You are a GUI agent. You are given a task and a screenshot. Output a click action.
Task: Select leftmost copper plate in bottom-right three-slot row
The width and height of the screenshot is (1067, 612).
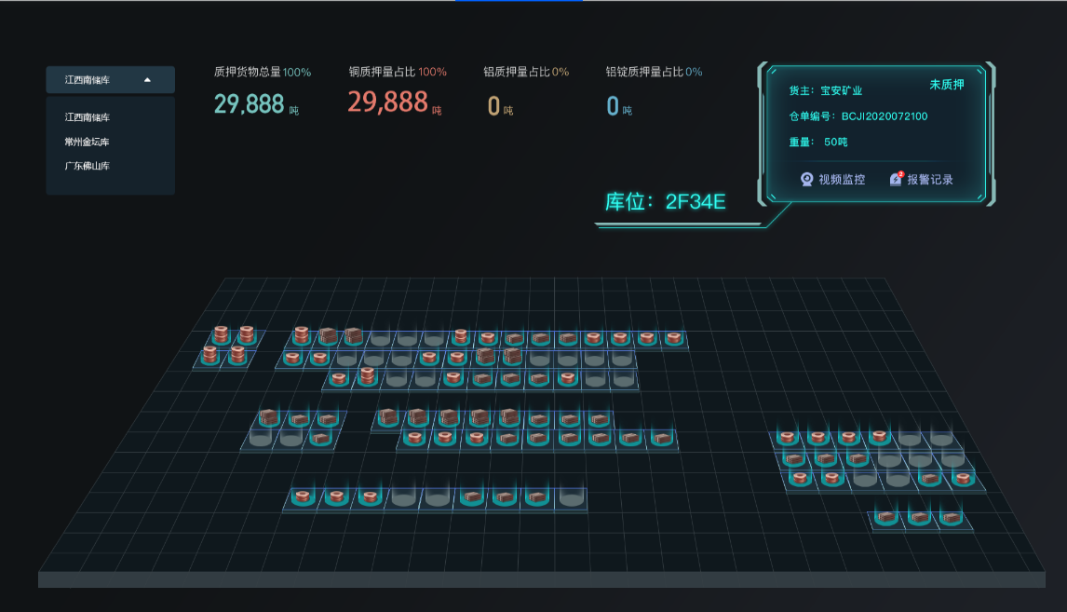point(886,516)
